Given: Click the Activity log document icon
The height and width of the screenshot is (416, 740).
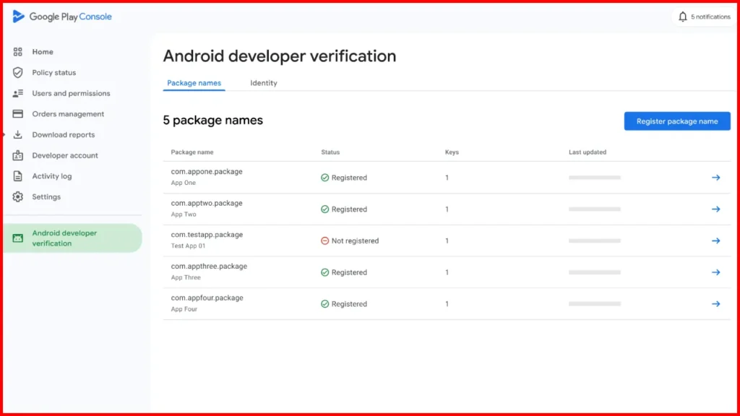Looking at the screenshot, I should (18, 176).
